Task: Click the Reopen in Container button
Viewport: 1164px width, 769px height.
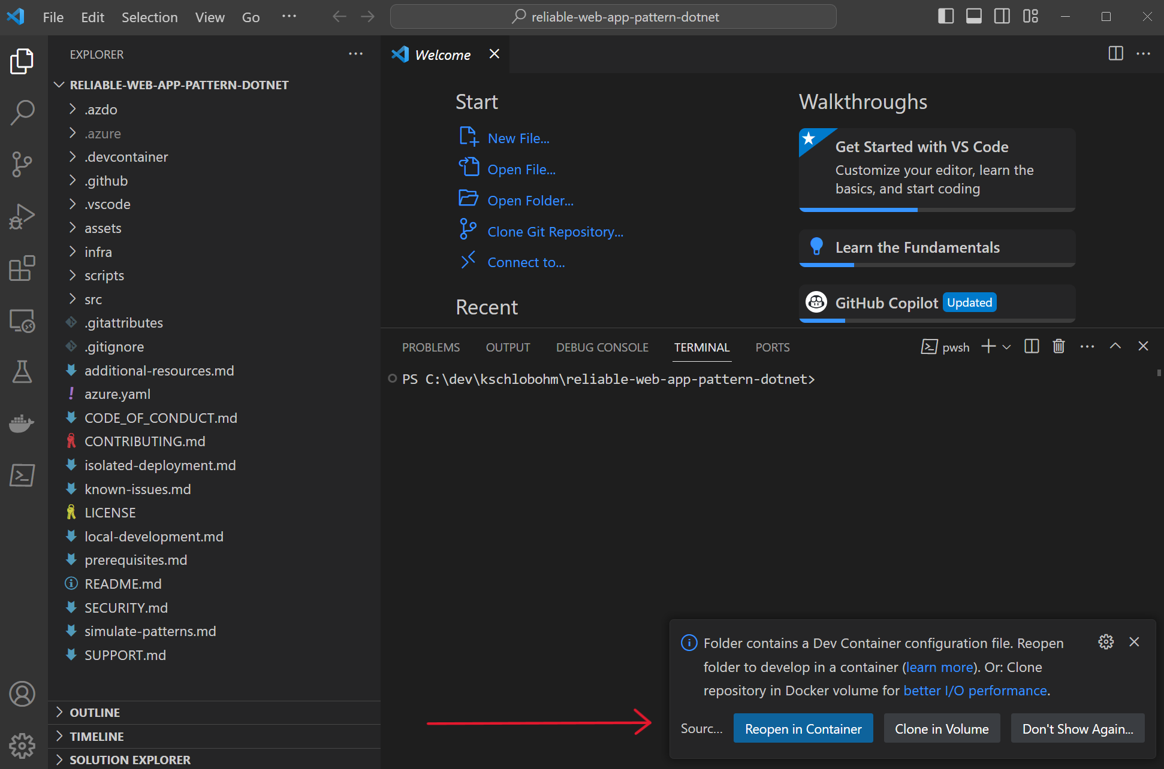Action: pyautogui.click(x=803, y=729)
